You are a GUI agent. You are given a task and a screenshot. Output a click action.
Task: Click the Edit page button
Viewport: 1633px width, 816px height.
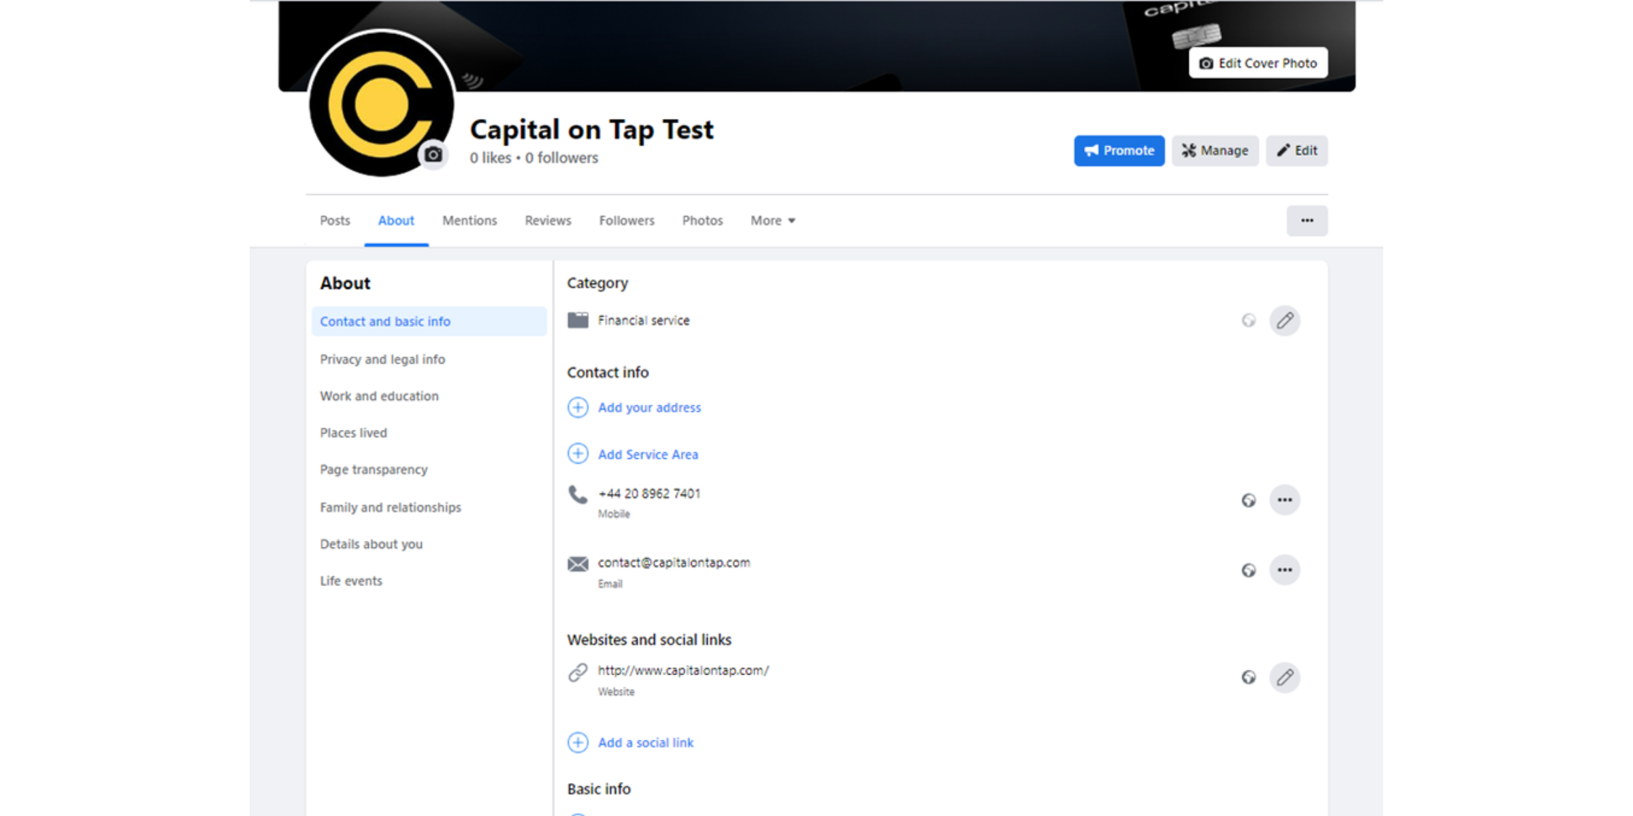point(1297,150)
